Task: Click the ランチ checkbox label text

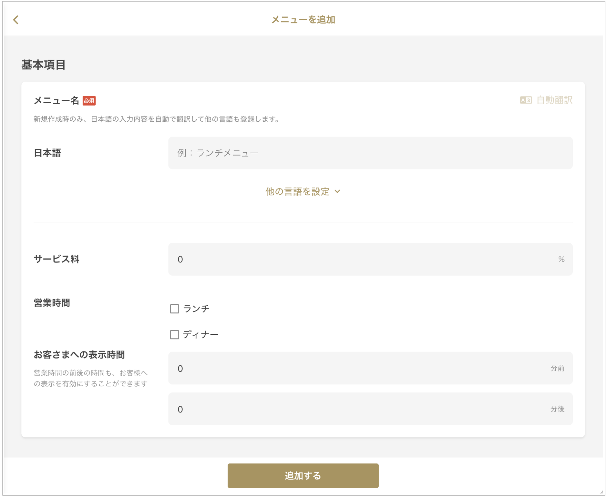Action: click(x=196, y=309)
